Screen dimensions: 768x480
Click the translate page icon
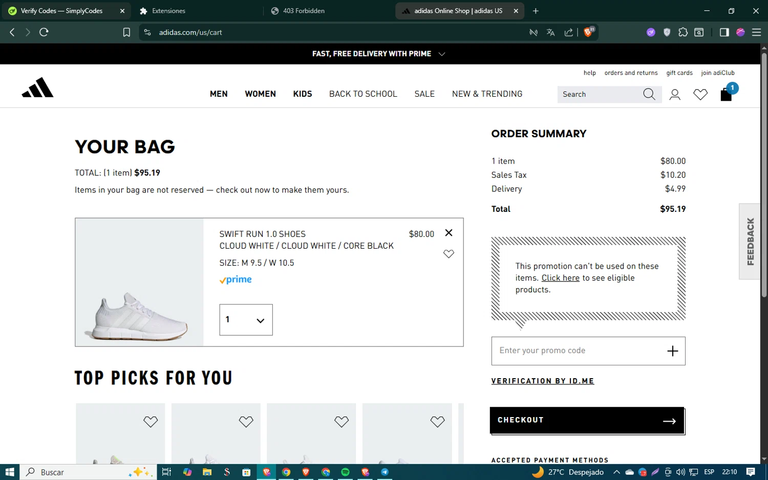click(550, 32)
